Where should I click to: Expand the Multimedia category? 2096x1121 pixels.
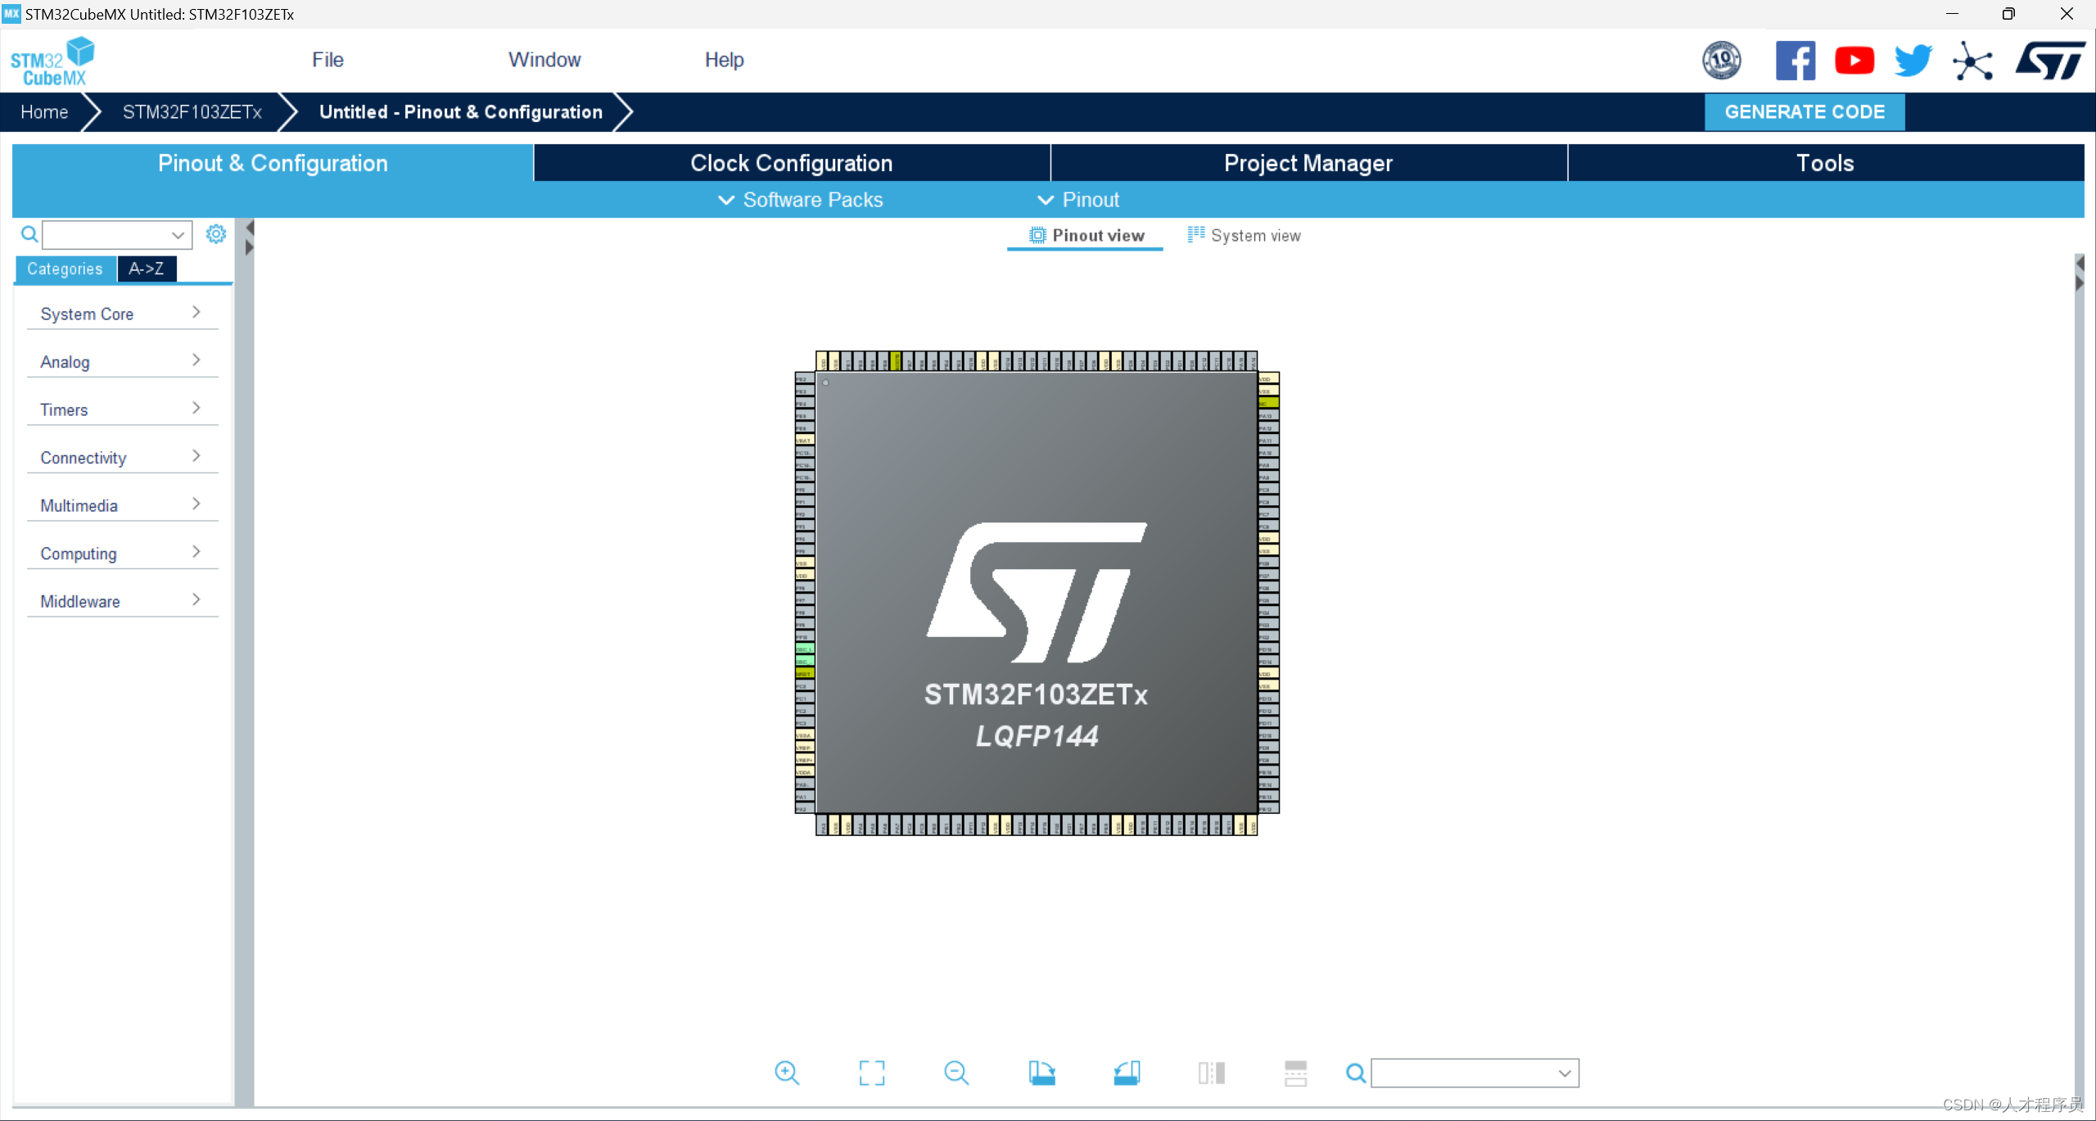pos(122,505)
